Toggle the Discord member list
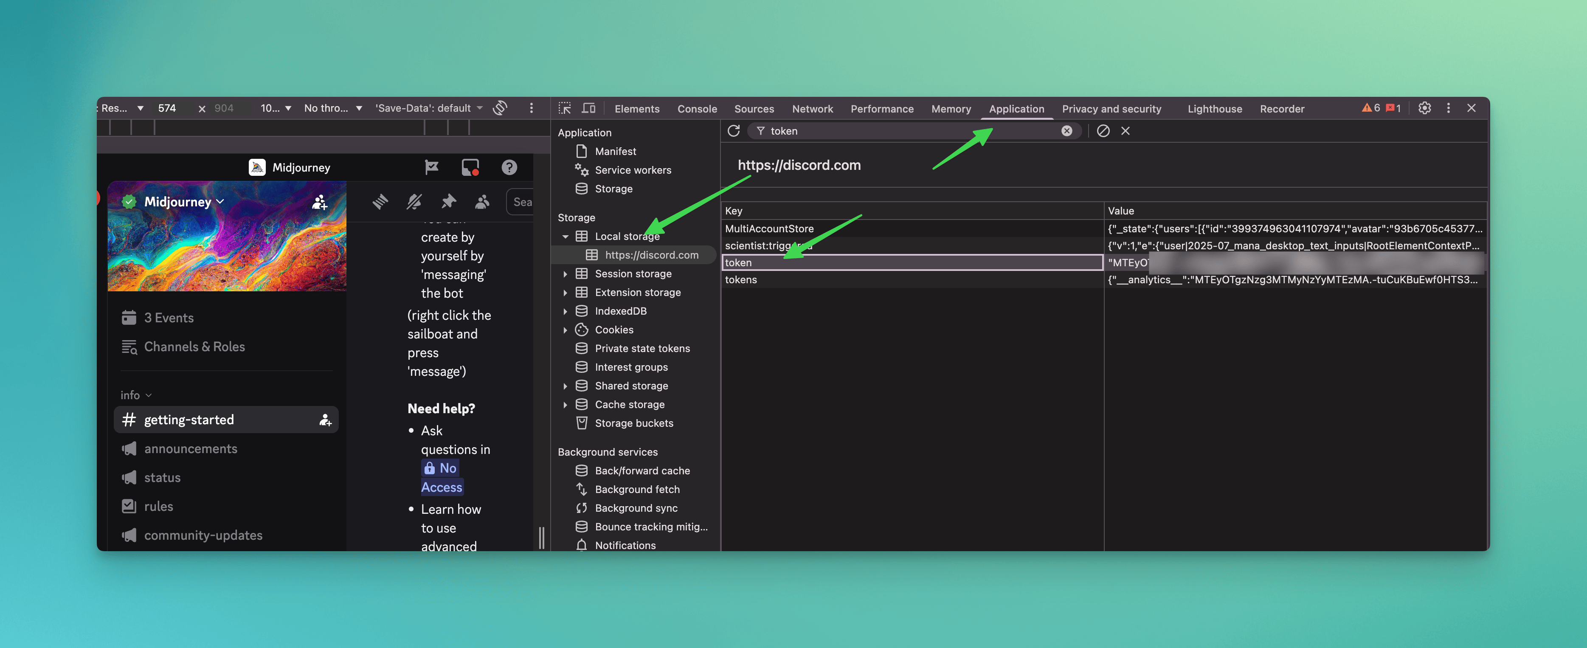Screen dimensions: 1587x648 482,201
